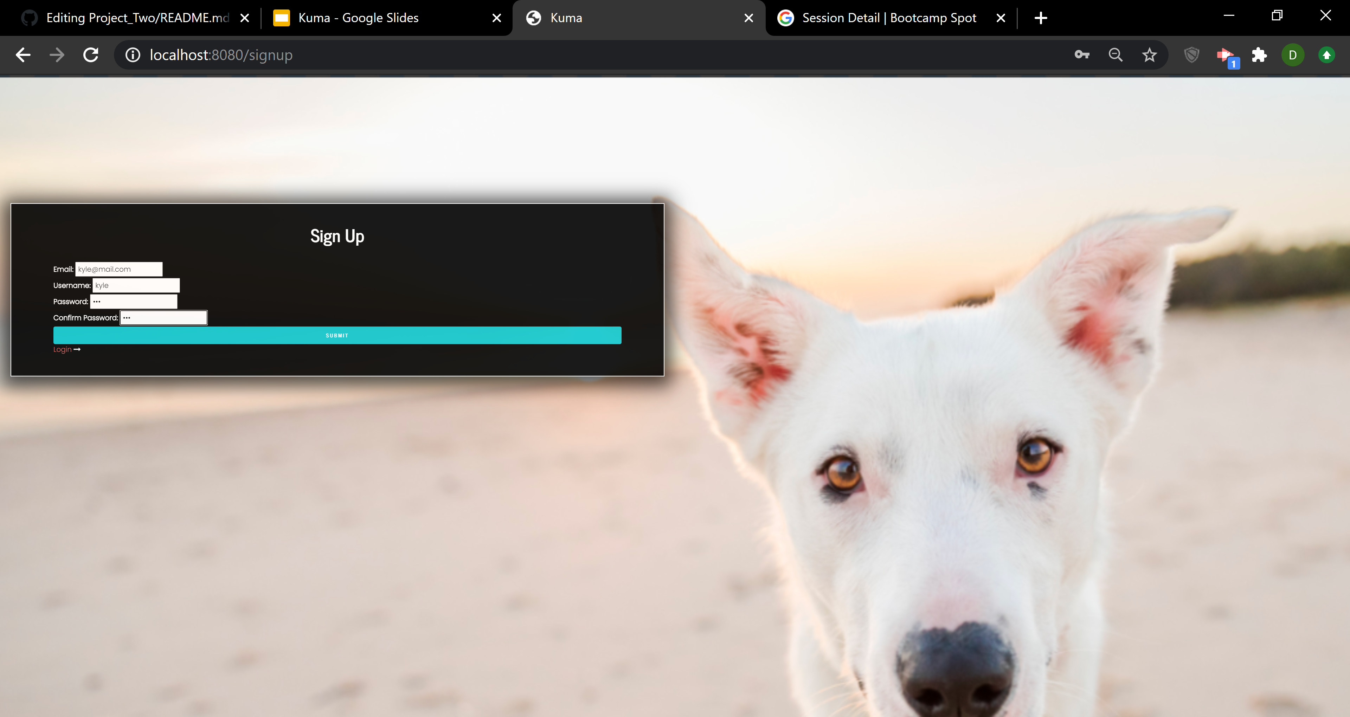Restore down the browser window
Viewport: 1350px width, 717px height.
point(1277,16)
